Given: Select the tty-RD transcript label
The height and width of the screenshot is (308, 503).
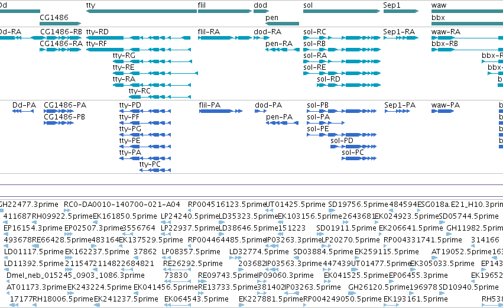Looking at the screenshot, I should [98, 32].
